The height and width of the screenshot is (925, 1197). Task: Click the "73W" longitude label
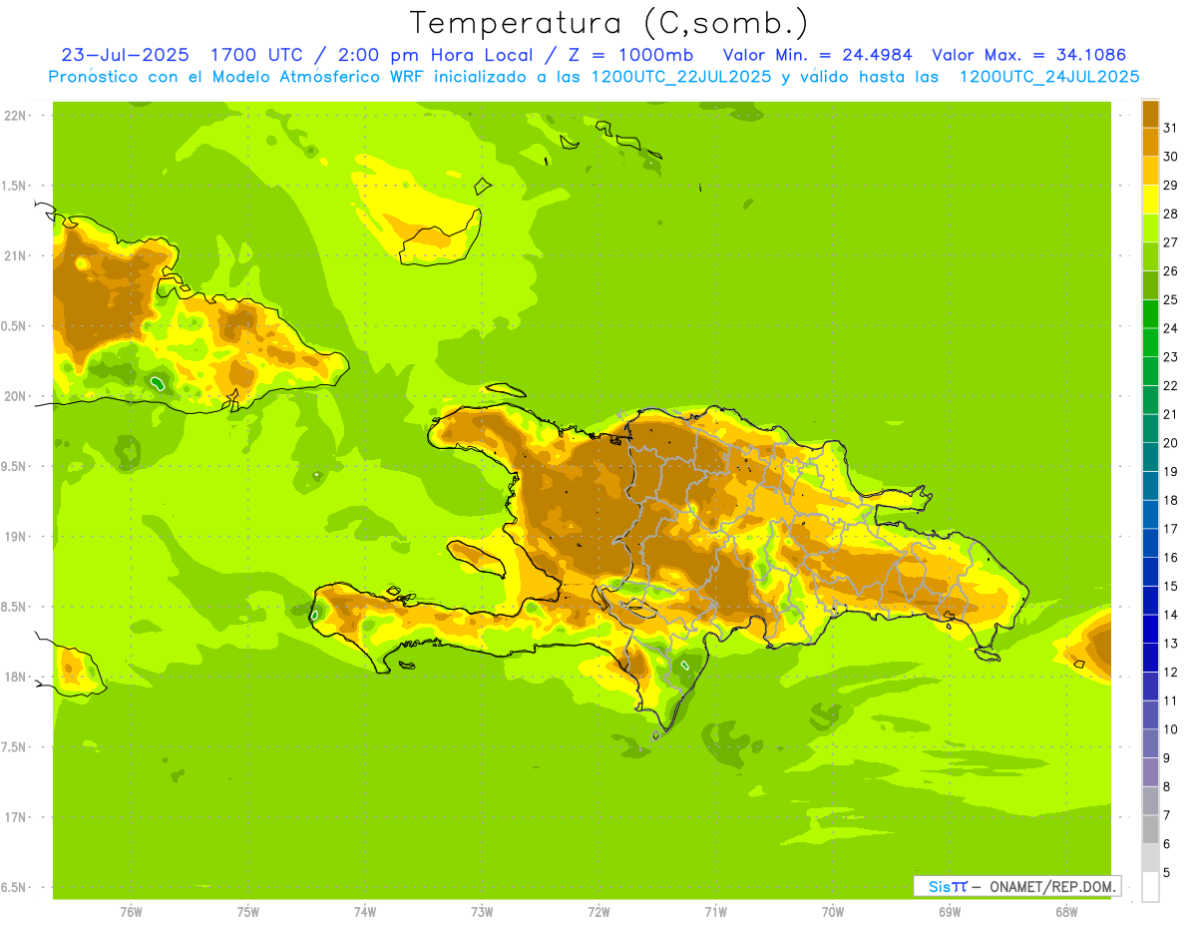482,912
